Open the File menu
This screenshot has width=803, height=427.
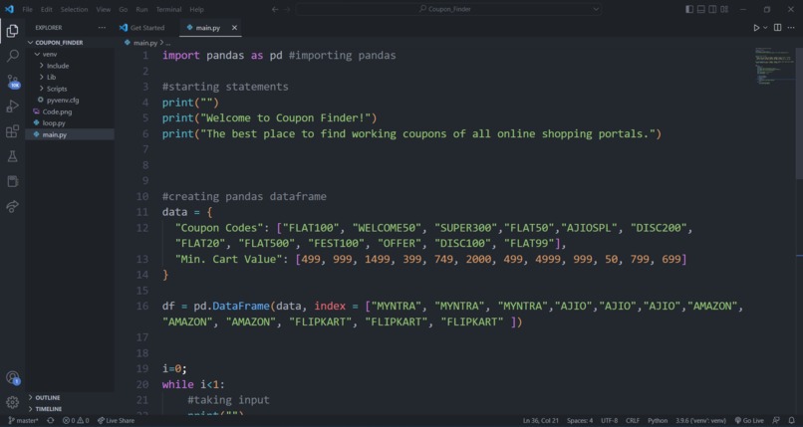coord(27,9)
